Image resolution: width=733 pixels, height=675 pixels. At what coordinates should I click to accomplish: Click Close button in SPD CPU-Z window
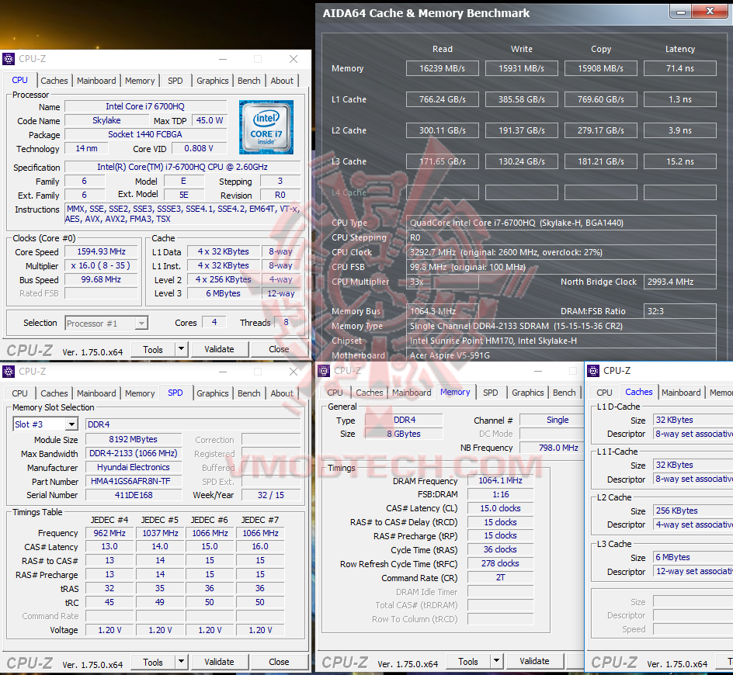click(x=279, y=662)
